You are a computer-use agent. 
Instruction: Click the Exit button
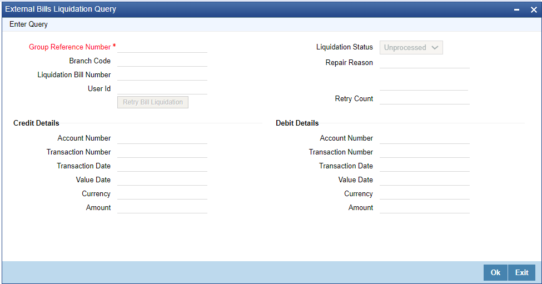pyautogui.click(x=521, y=272)
